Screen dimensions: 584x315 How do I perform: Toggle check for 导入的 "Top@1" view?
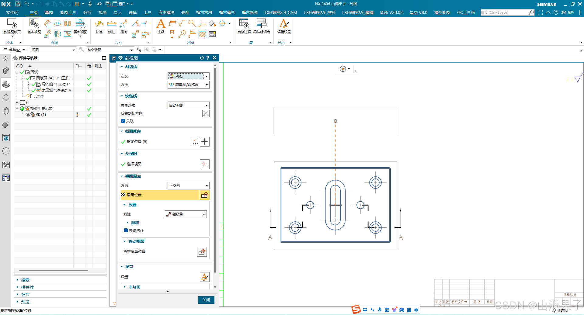[33, 84]
